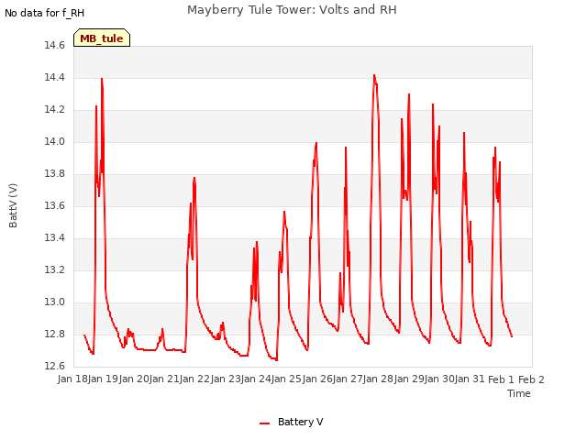Click the 'No data for f_RH' message
Image resolution: width=587 pixels, height=440 pixels.
[x=45, y=13]
